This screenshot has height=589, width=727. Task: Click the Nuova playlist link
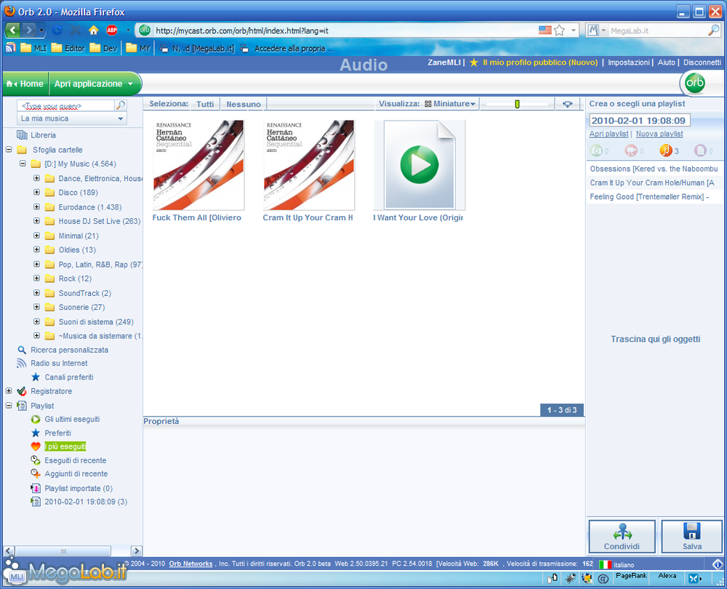pyautogui.click(x=659, y=134)
